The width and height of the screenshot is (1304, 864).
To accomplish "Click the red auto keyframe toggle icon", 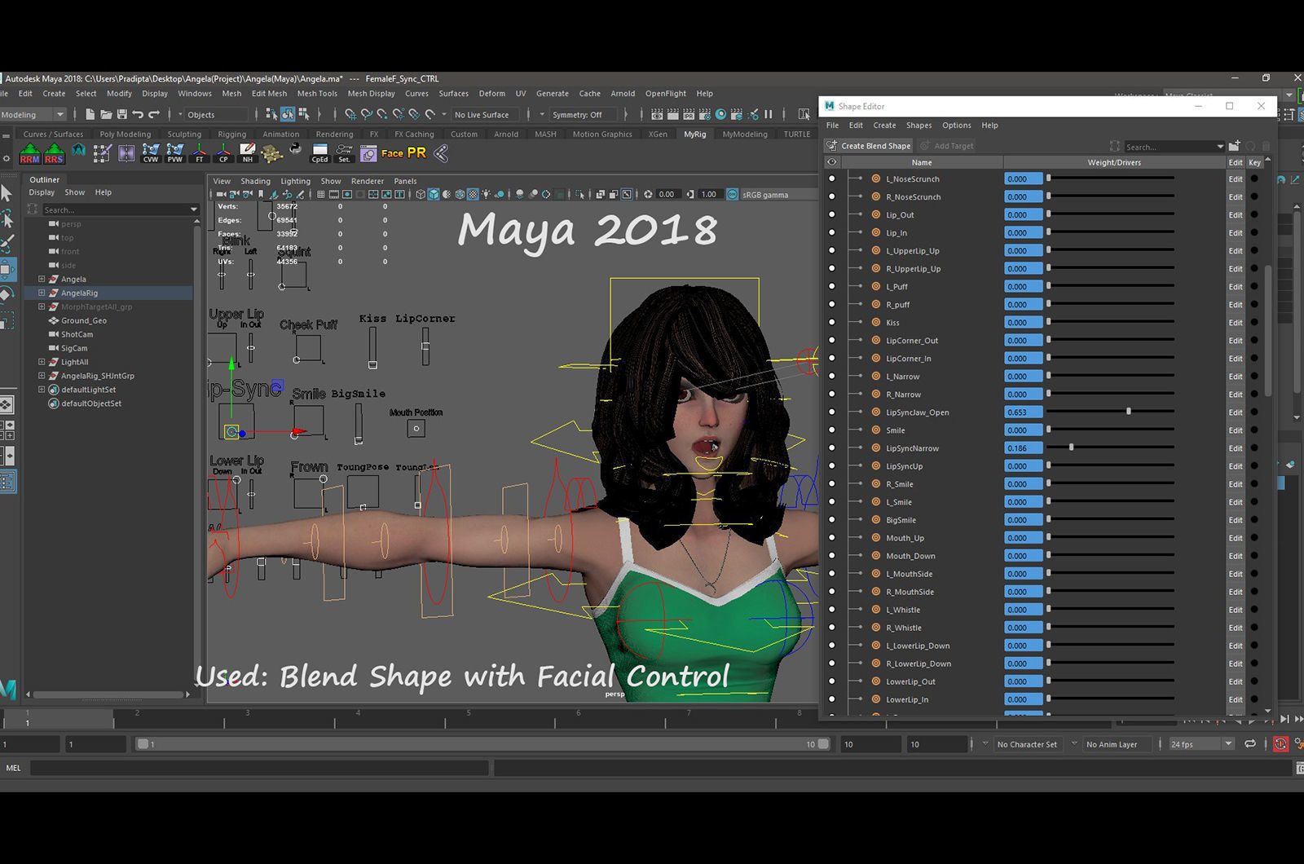I will [1280, 744].
